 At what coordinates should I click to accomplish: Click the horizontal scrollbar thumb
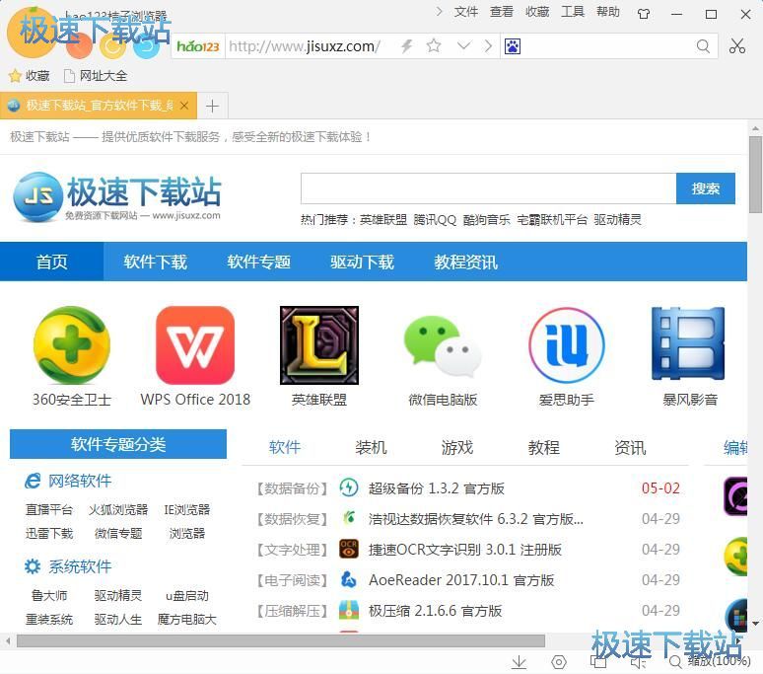pyautogui.click(x=281, y=640)
